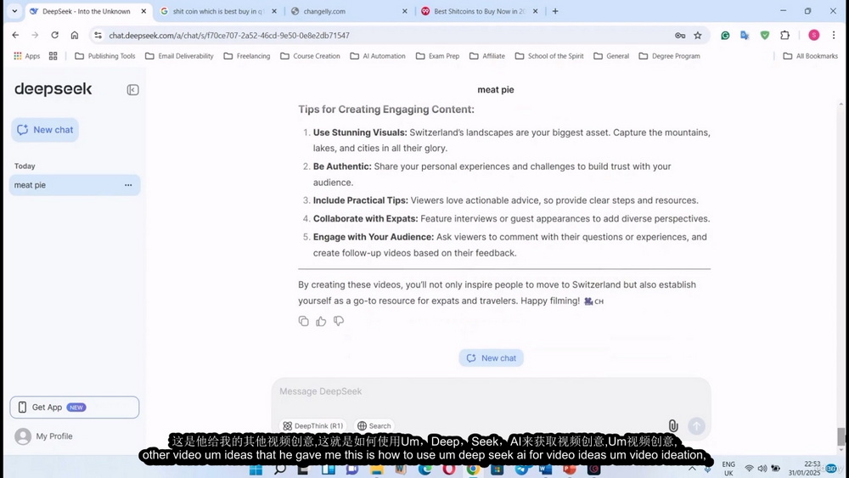The height and width of the screenshot is (478, 849).
Task: Send the message with the arrow button
Action: [696, 426]
